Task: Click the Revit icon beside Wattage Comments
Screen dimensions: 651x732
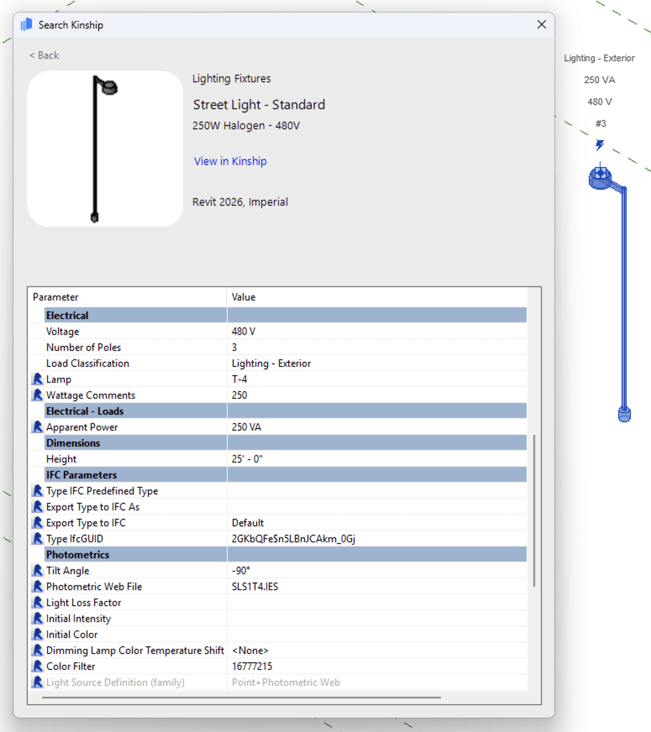Action: coord(38,395)
